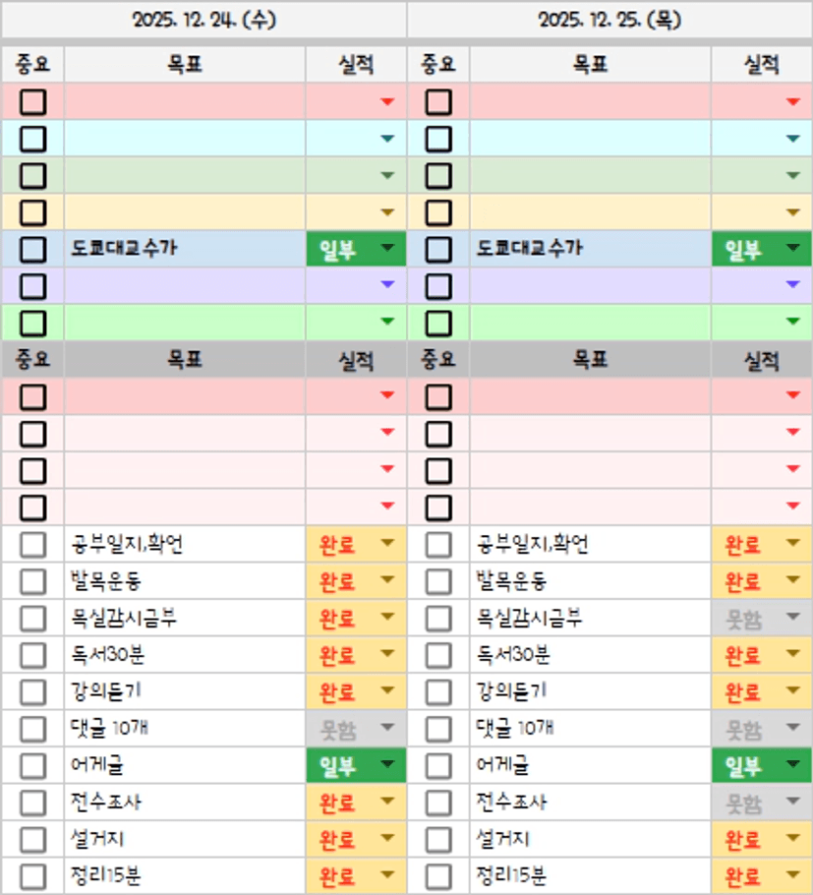Select the 전수조사 goal cell under Dec 24
813x895 pixels.
click(x=185, y=803)
